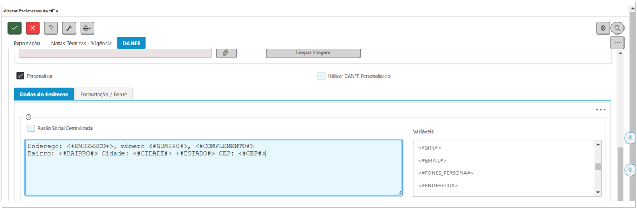Check Razão Social Centralizada
The height and width of the screenshot is (209, 637).
point(31,129)
